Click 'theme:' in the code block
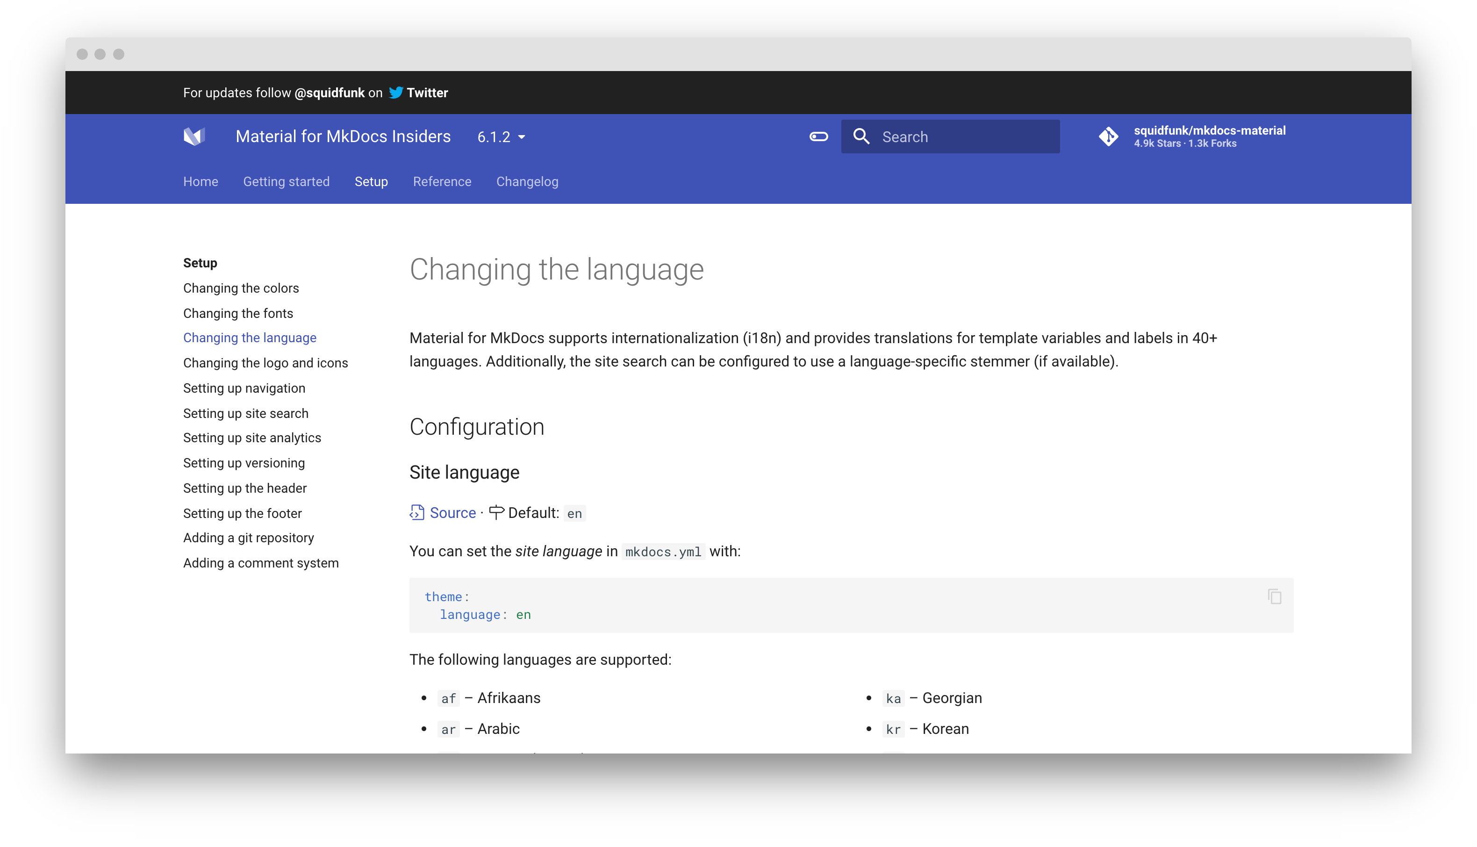The width and height of the screenshot is (1477, 847). pos(446,597)
